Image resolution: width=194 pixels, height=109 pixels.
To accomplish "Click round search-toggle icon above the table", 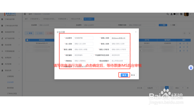I will click(x=185, y=33).
